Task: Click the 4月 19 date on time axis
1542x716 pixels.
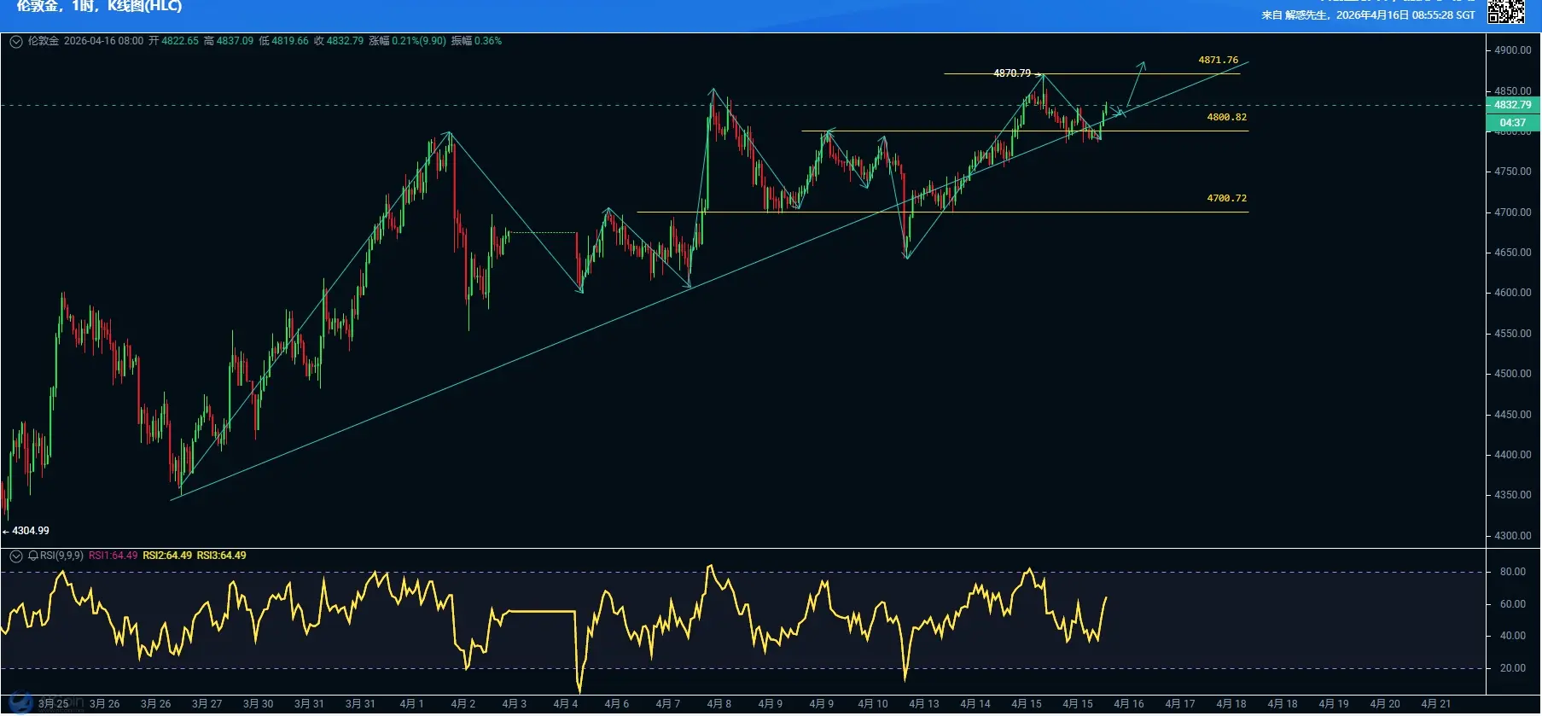Action: (1333, 704)
